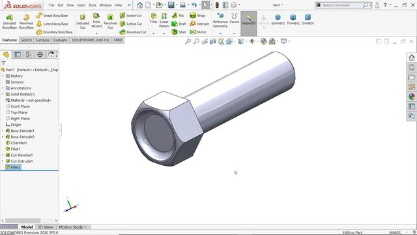
Task: Select Fillet2 in the feature tree
Action: pyautogui.click(x=13, y=167)
